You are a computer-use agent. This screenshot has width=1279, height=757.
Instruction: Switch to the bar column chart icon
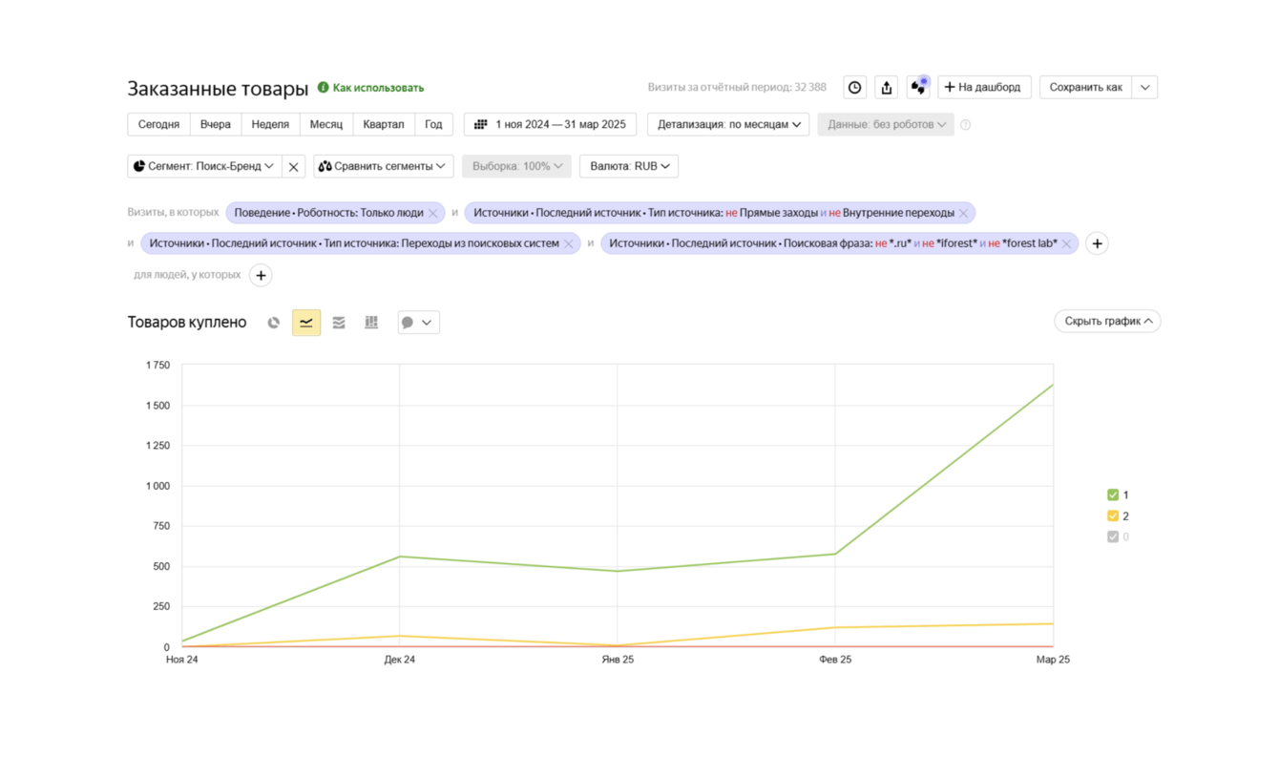point(371,323)
